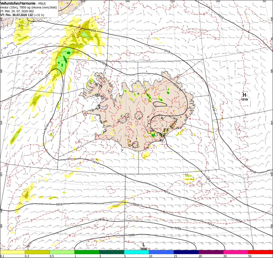273x258 pixels.
Task: Click the '0.3' legend value label
Action: (27, 256)
